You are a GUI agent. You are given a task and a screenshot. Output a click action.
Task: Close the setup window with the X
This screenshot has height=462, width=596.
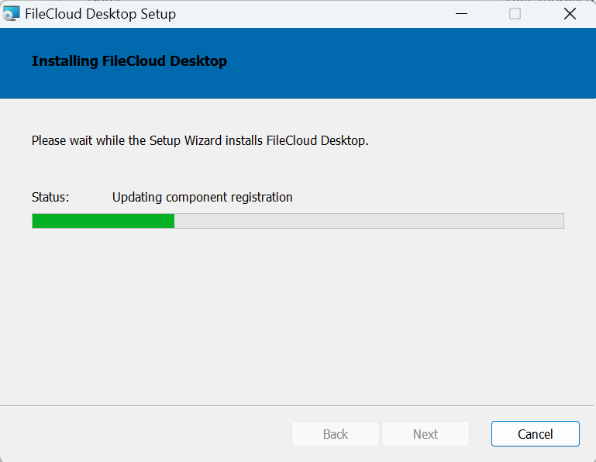(570, 14)
